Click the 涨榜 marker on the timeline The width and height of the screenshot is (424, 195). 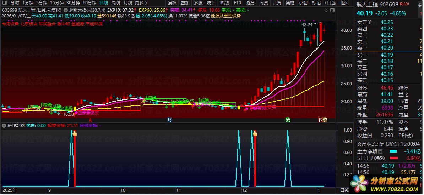point(323,120)
